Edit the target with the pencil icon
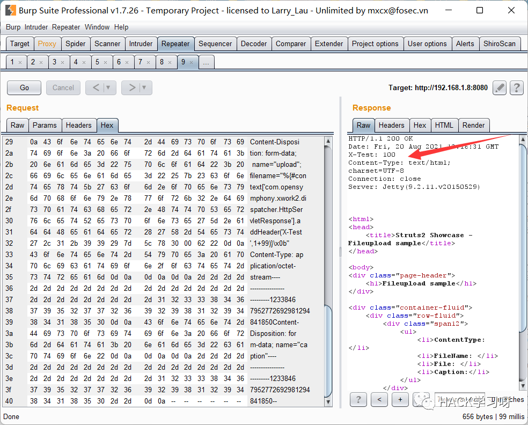This screenshot has height=425, width=528. [500, 88]
